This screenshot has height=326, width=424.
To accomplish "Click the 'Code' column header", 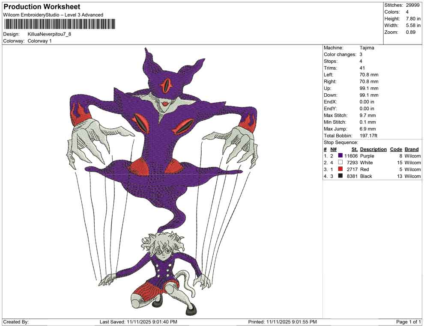I will tap(396, 149).
